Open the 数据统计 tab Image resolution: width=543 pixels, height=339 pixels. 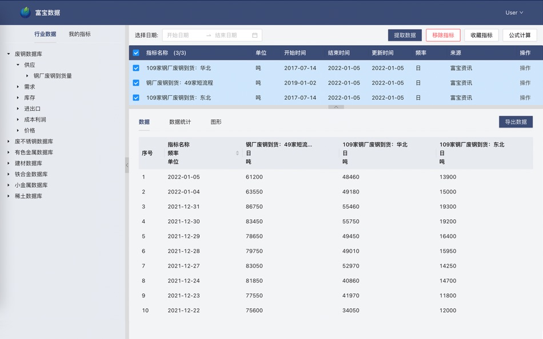click(x=180, y=122)
